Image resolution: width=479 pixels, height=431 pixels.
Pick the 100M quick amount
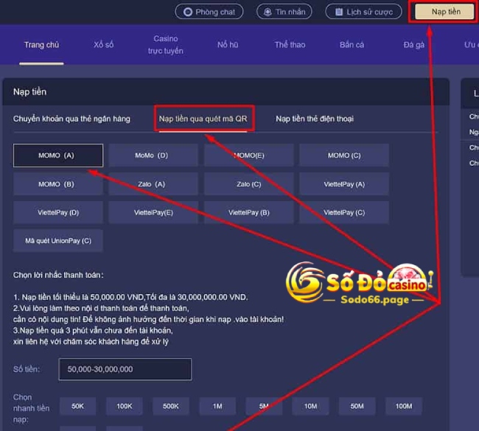(x=404, y=406)
